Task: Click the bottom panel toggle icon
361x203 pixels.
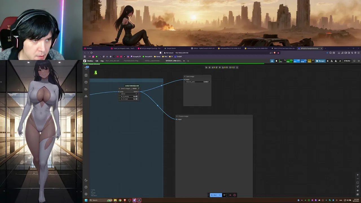Action: pos(354,61)
